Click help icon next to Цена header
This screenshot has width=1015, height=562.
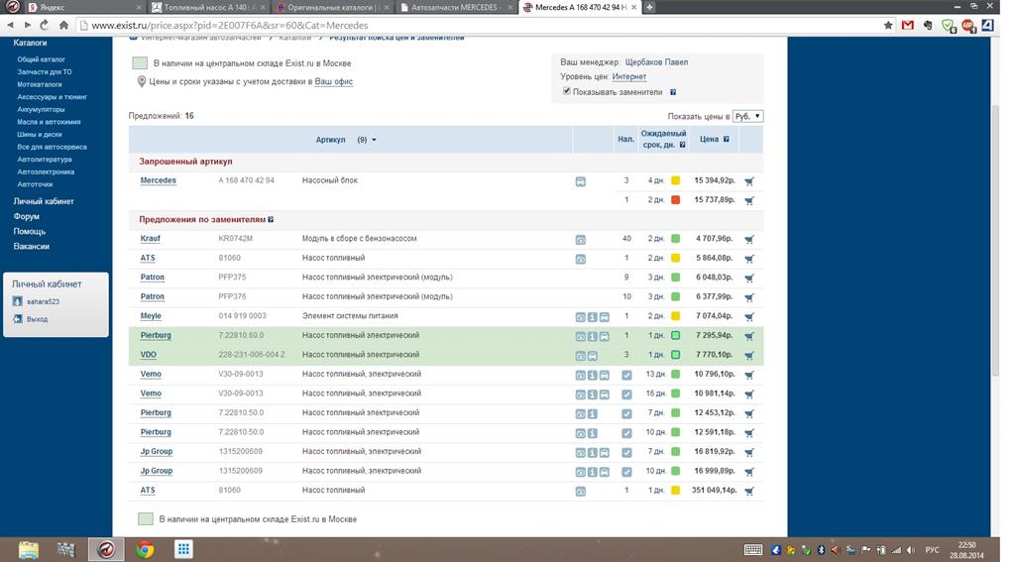click(x=727, y=139)
